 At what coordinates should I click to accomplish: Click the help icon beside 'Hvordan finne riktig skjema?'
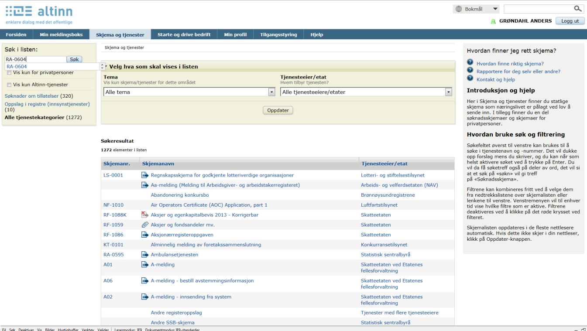coord(470,62)
